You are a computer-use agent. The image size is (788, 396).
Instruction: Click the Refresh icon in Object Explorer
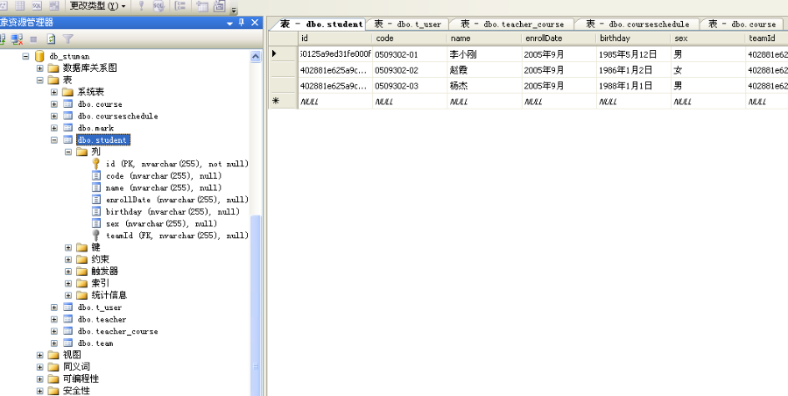coord(51,39)
